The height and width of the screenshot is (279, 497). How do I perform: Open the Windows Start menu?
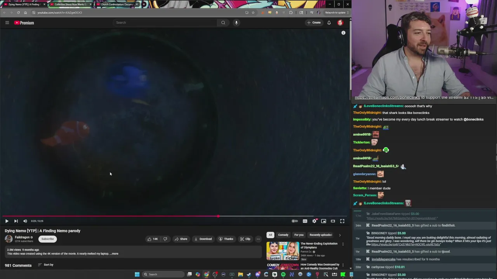(x=137, y=274)
